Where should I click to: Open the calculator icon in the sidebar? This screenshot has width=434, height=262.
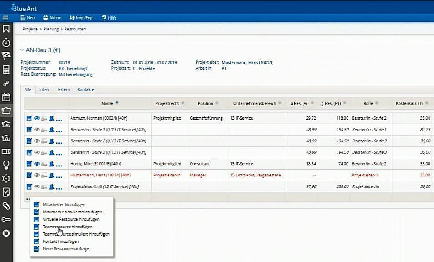[x=6, y=70]
